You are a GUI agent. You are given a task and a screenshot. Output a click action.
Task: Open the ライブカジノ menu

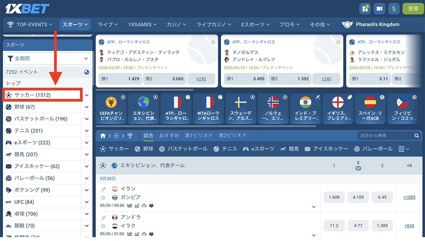pos(214,25)
